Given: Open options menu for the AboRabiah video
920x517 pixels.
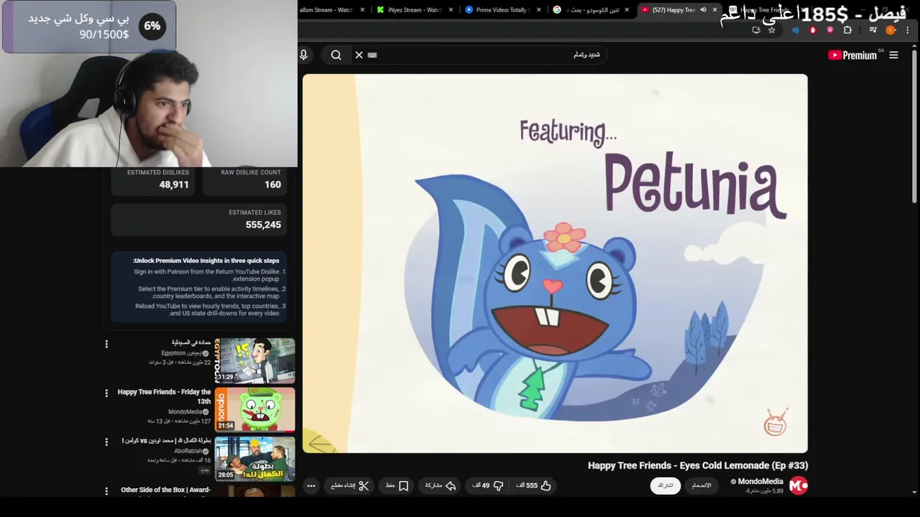Looking at the screenshot, I should point(106,442).
